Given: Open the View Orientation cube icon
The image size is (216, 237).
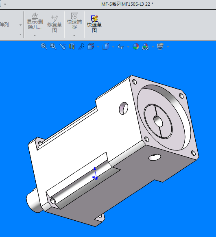Looking at the screenshot, I should coord(91,46).
